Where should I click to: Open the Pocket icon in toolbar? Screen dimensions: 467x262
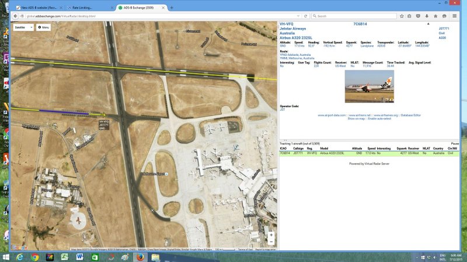tap(418, 16)
